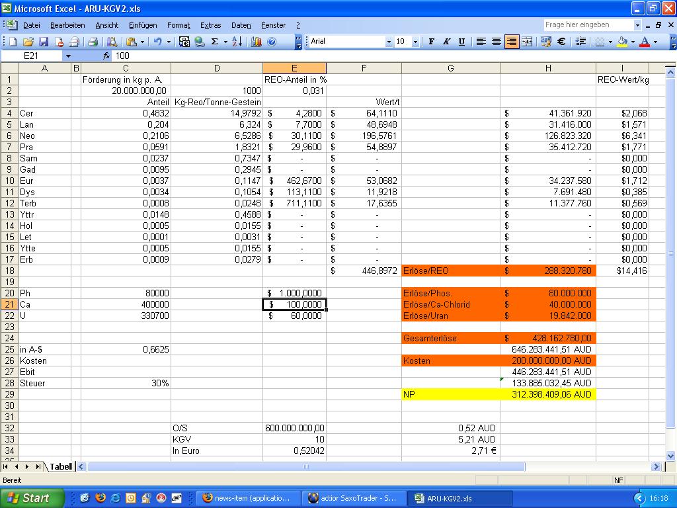This screenshot has height=508, width=677.
Task: Toggle bold formatting with the F button
Action: 431,41
